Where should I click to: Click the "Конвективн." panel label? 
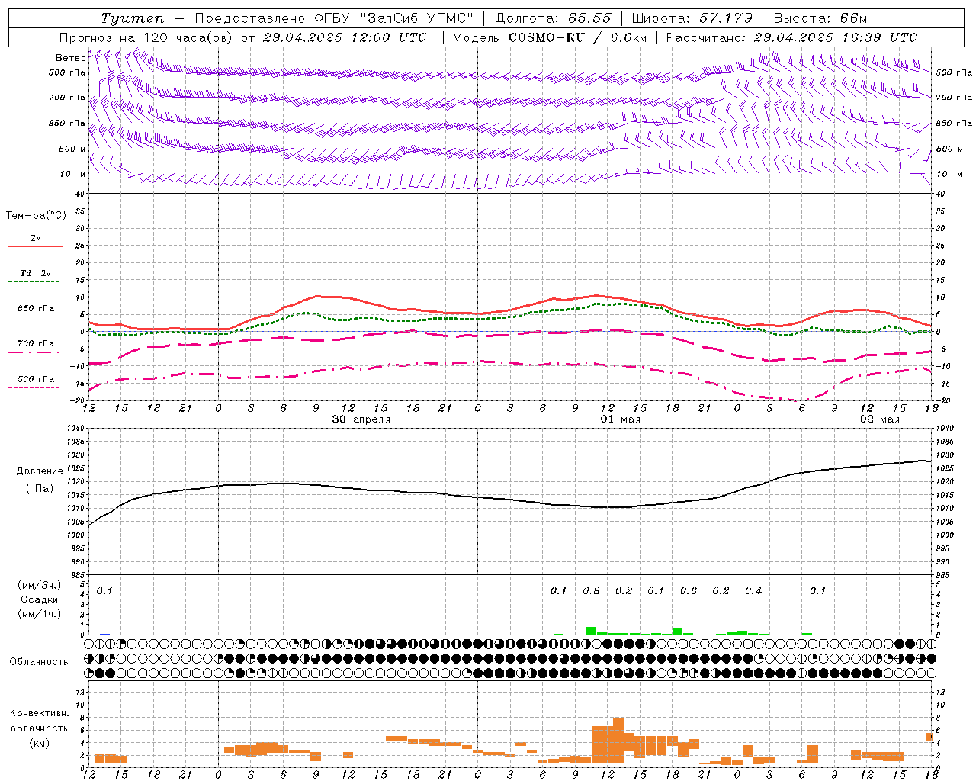pyautogui.click(x=39, y=713)
